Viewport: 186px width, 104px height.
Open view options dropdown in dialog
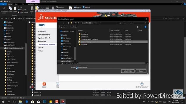pos(141,27)
